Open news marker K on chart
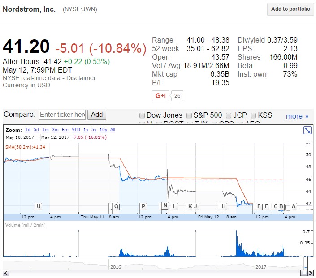 [190, 206]
